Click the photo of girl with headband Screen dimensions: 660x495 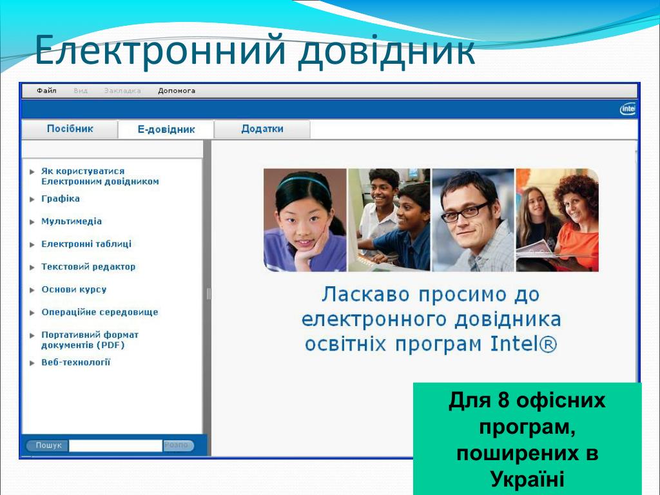pos(305,220)
